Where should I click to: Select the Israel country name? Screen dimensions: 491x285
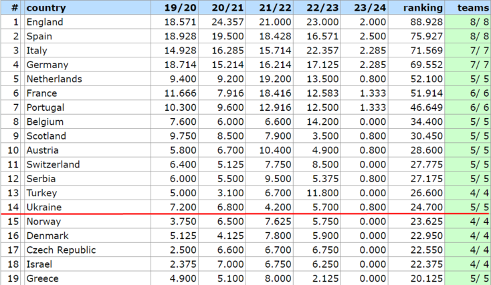tap(39, 264)
